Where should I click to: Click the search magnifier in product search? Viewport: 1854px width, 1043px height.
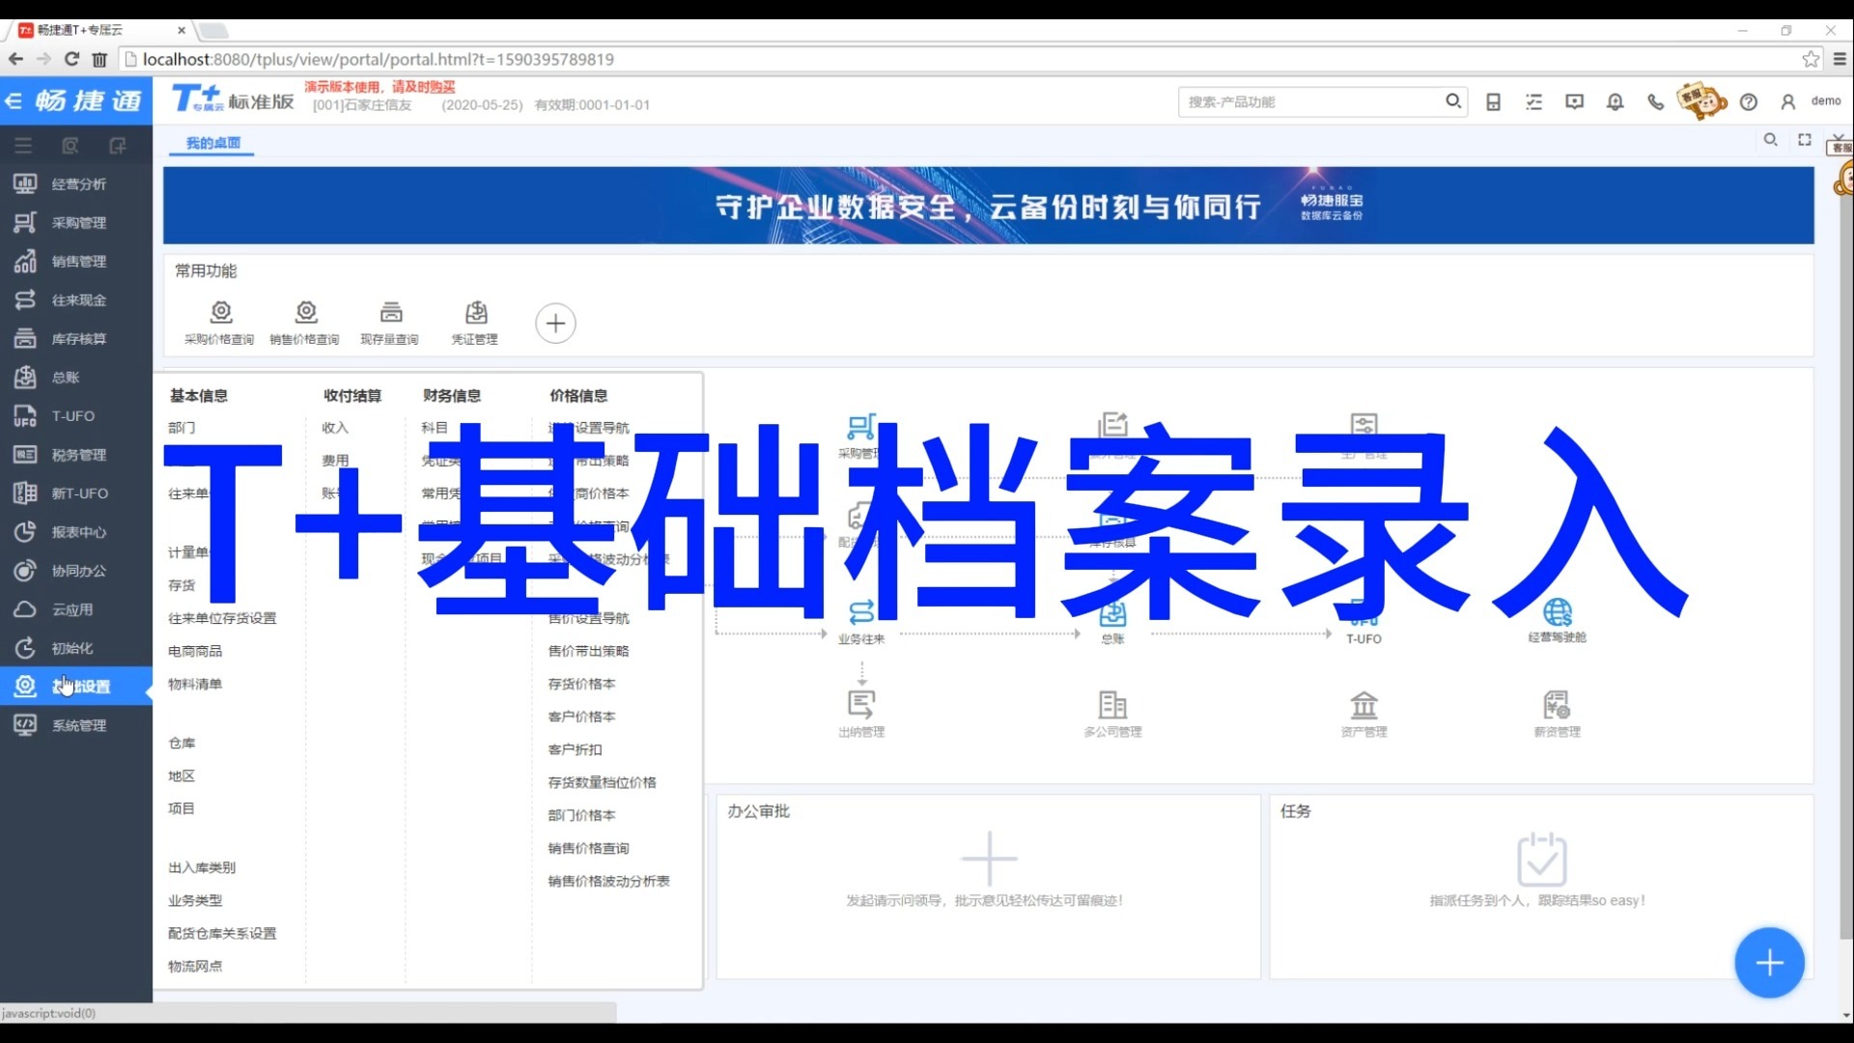1453,101
